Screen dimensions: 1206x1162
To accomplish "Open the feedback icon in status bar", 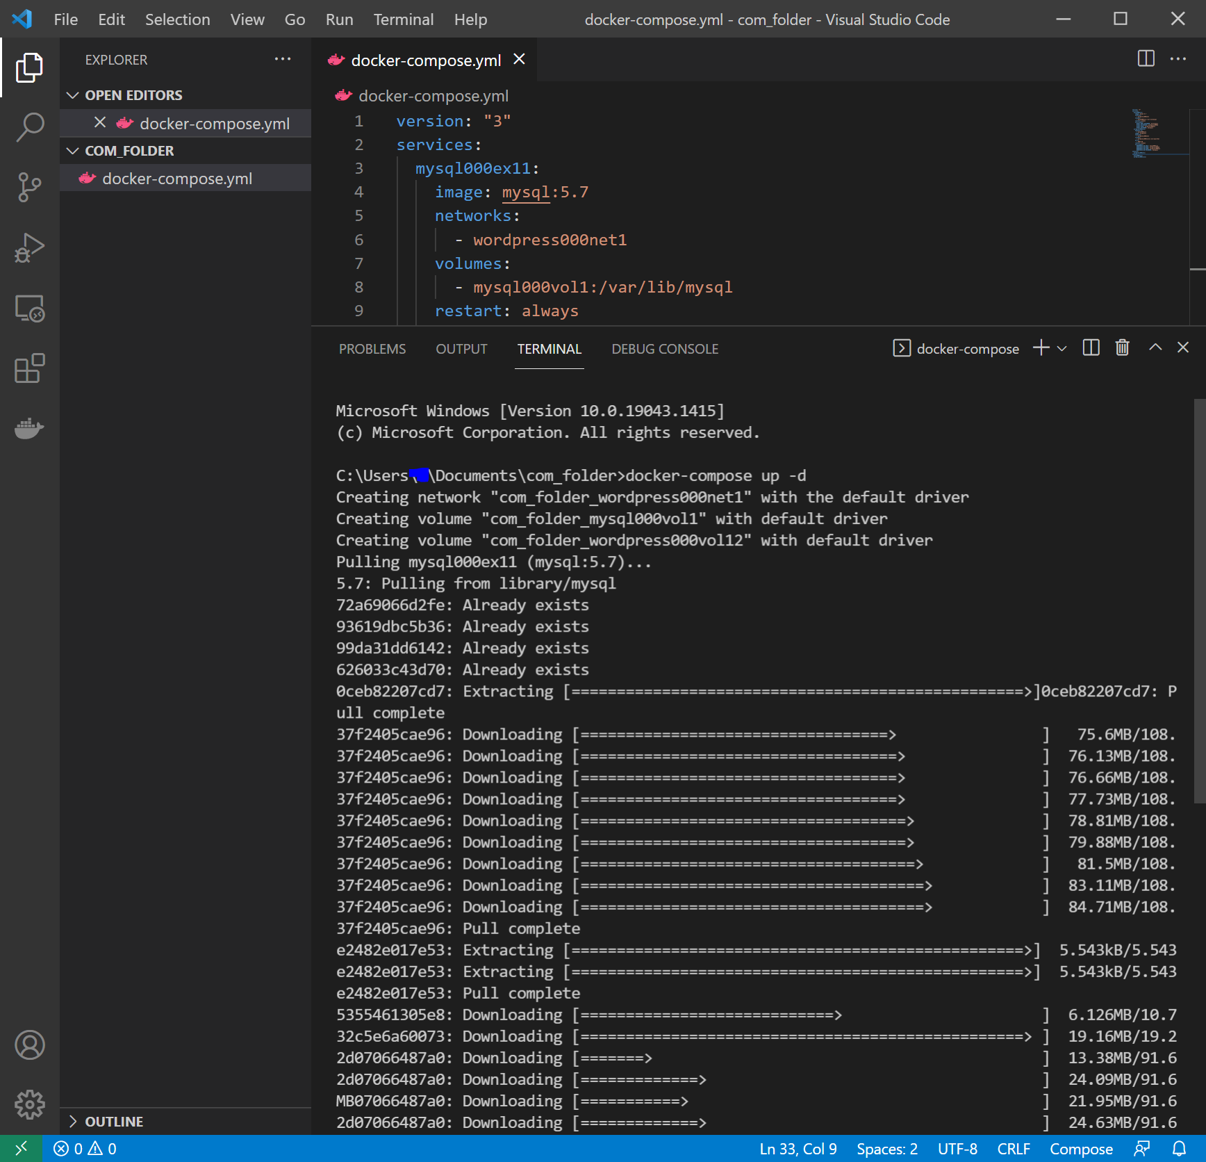I will [x=1142, y=1148].
